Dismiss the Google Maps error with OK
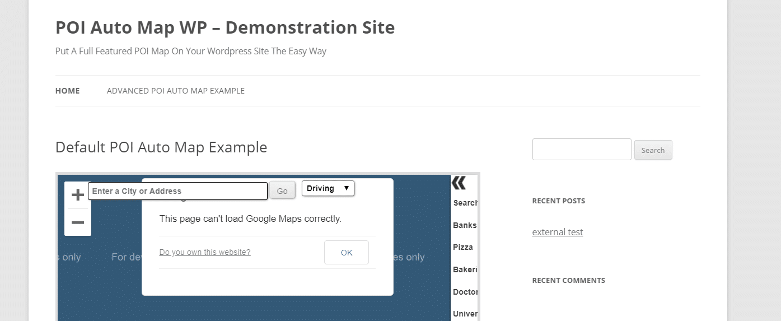781x321 pixels. click(347, 252)
